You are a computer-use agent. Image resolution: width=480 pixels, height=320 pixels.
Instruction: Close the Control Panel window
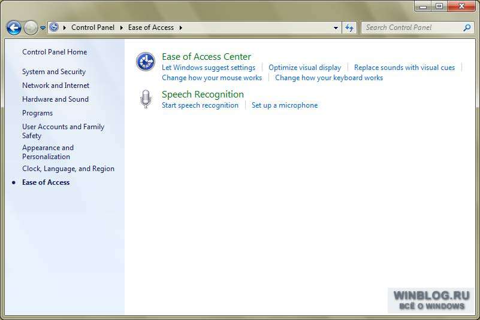461,6
